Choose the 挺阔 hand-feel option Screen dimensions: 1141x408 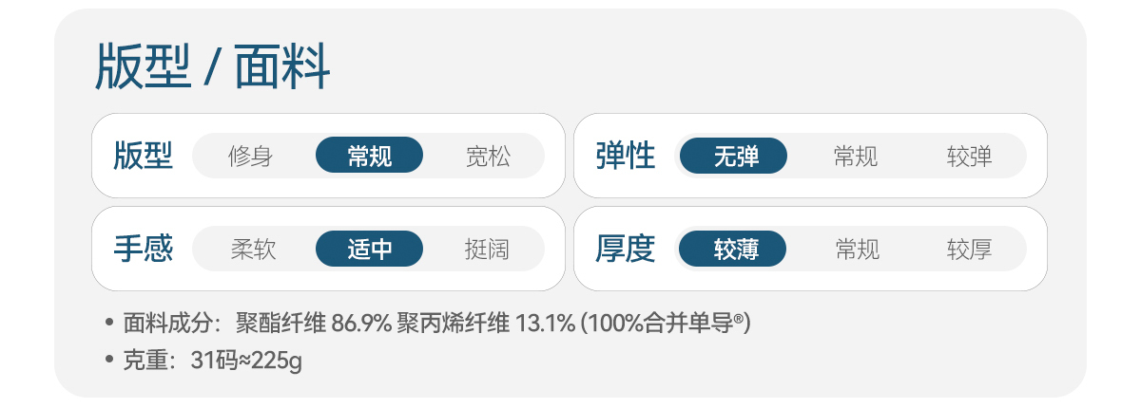(487, 250)
